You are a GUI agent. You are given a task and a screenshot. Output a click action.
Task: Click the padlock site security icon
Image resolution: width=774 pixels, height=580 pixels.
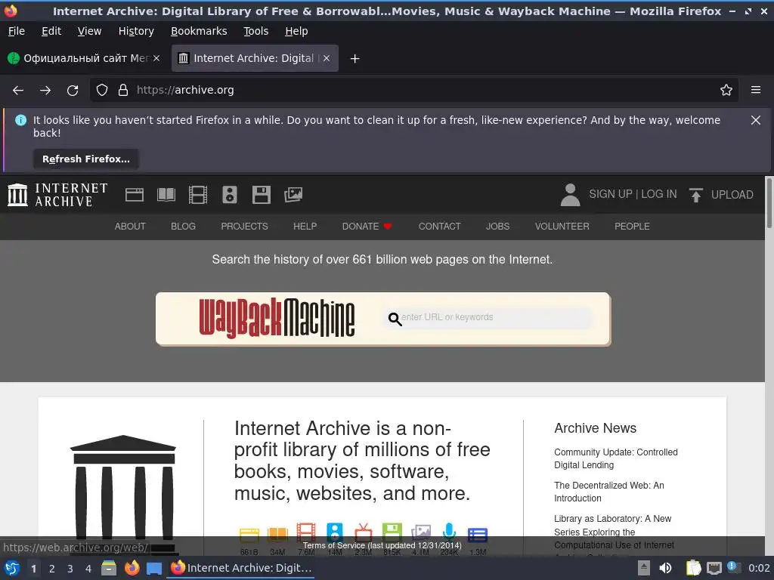[123, 91]
